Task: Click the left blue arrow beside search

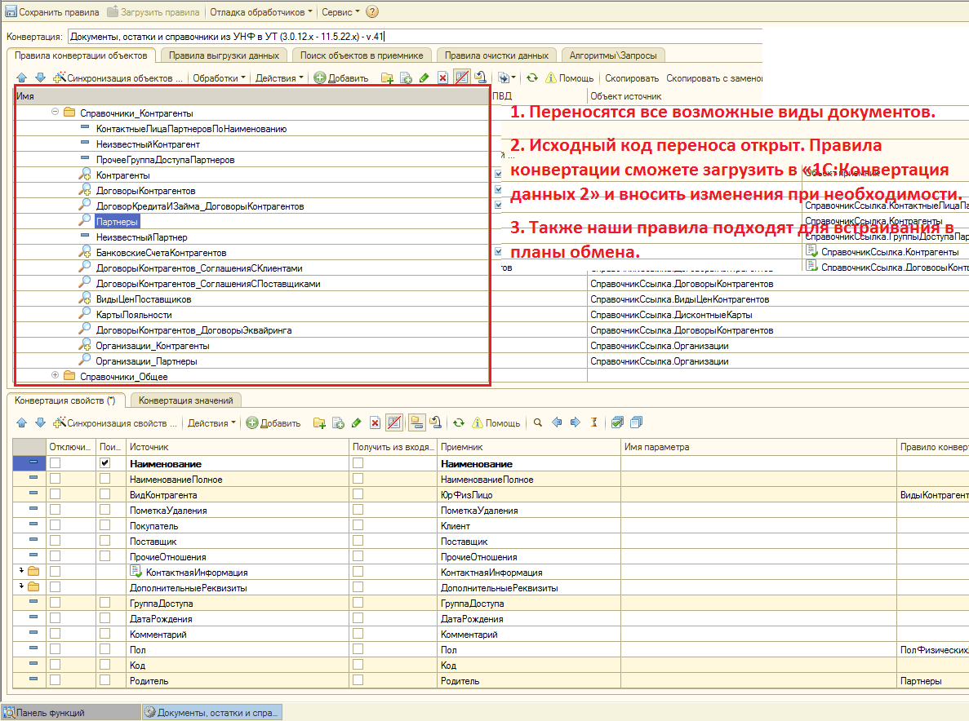Action: 557,422
